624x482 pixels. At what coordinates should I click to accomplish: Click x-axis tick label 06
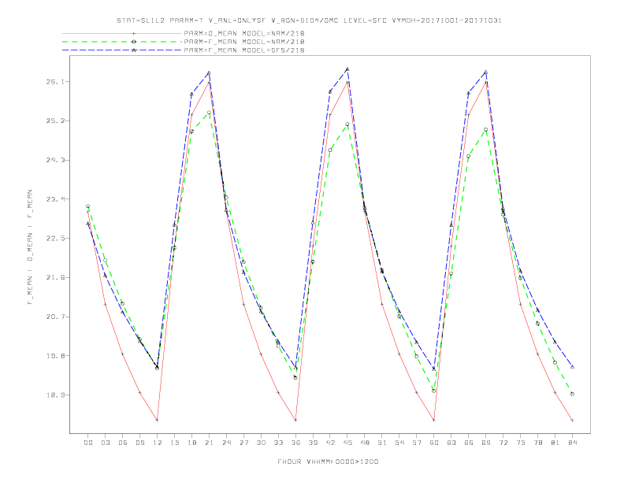(x=123, y=443)
